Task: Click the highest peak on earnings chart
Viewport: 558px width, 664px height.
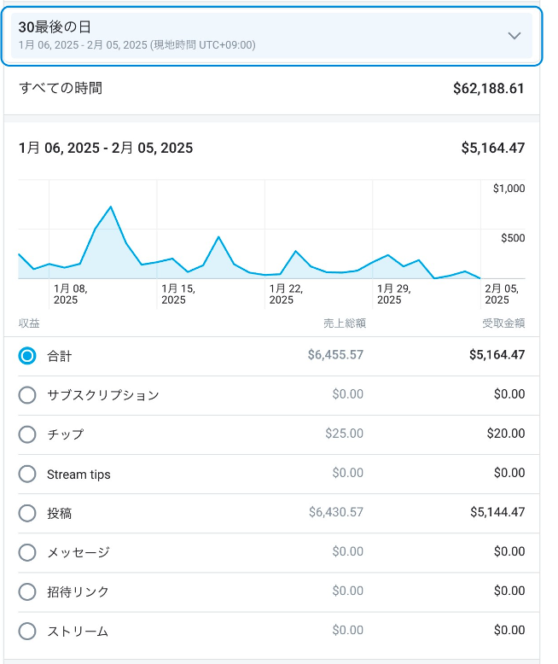Action: (x=111, y=207)
